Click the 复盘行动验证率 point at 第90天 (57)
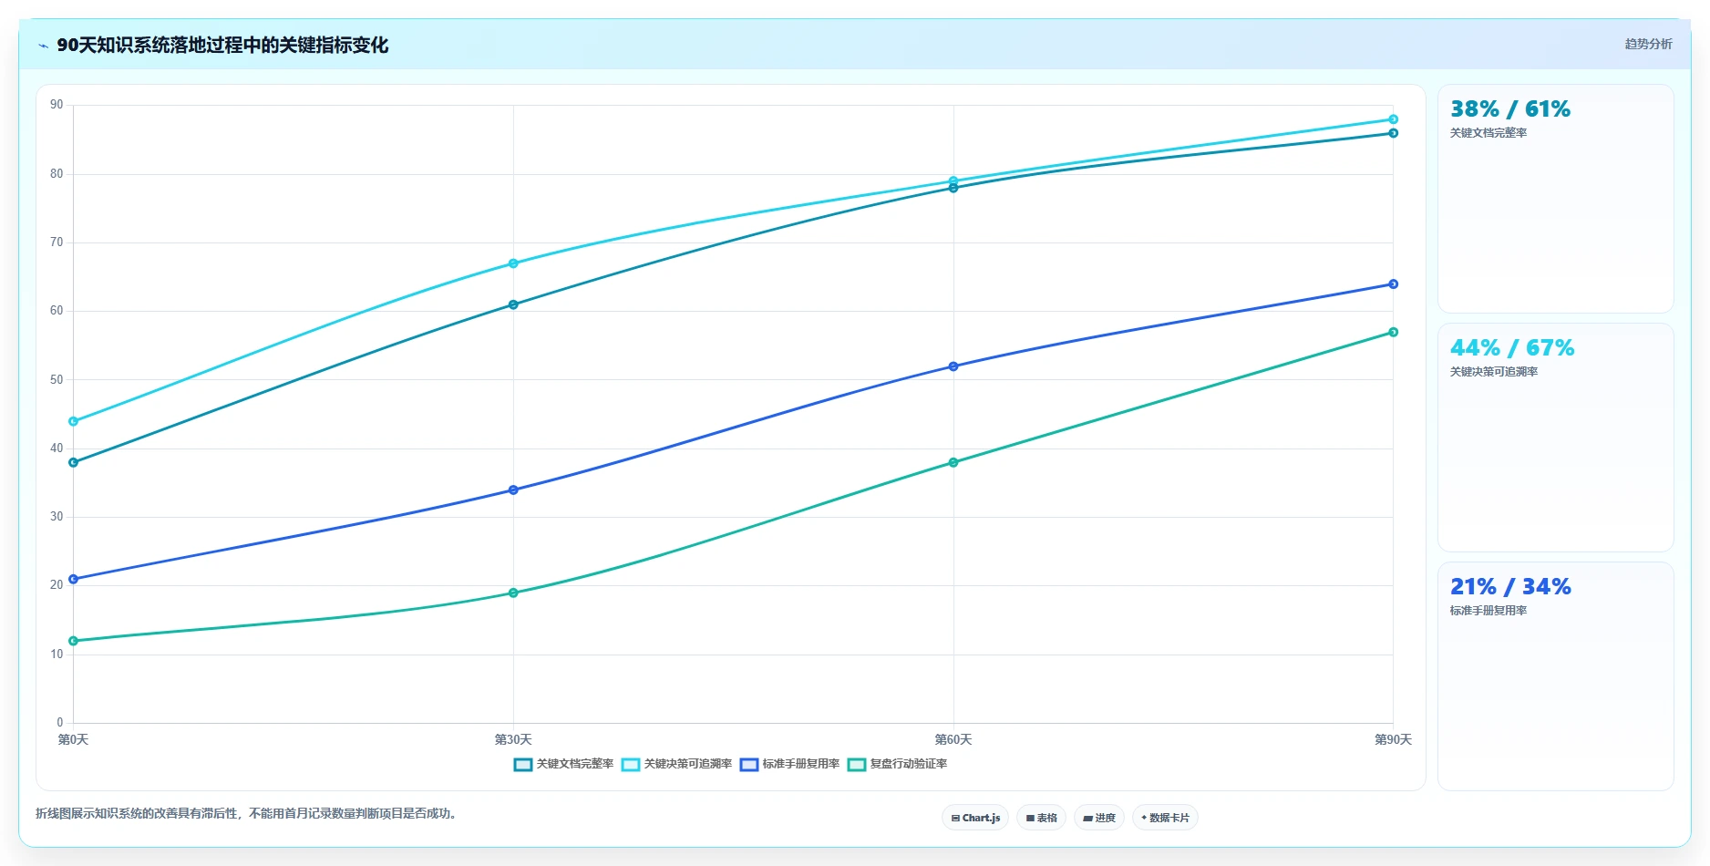The image size is (1710, 866). 1393,333
